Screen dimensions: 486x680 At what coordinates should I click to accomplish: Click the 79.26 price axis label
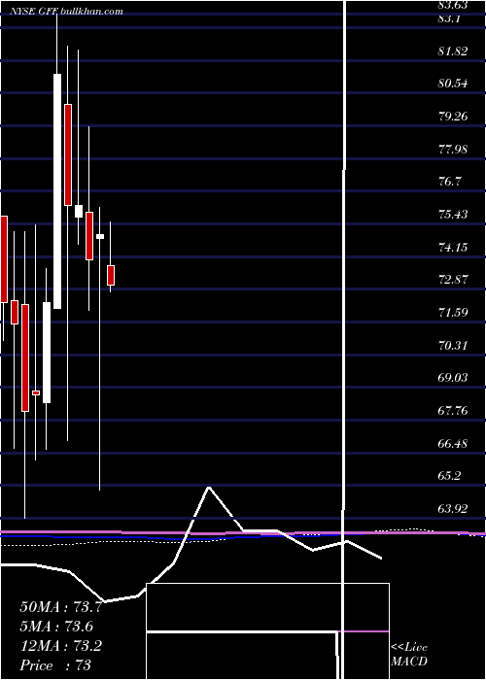click(x=453, y=117)
